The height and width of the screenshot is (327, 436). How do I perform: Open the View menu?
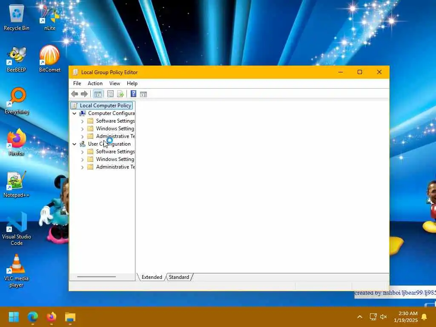pyautogui.click(x=115, y=83)
